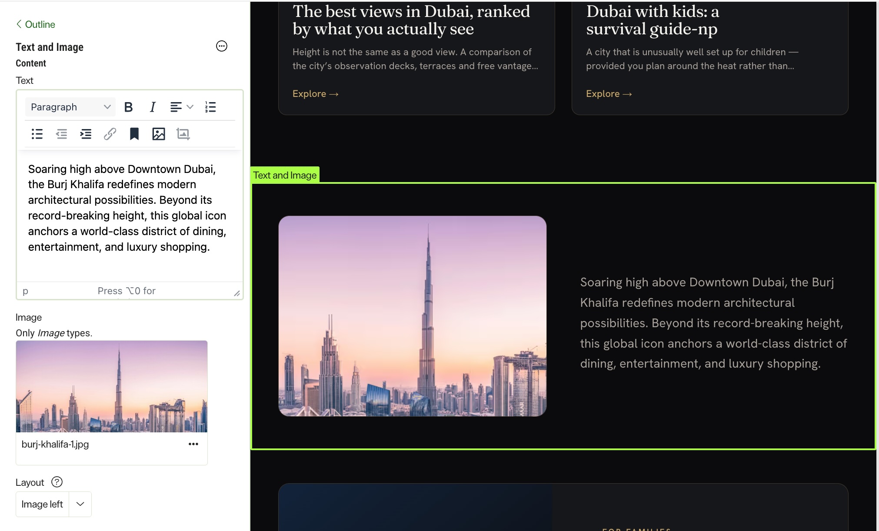This screenshot has width=879, height=531.
Task: Click the Image left layout value
Action: (x=42, y=504)
